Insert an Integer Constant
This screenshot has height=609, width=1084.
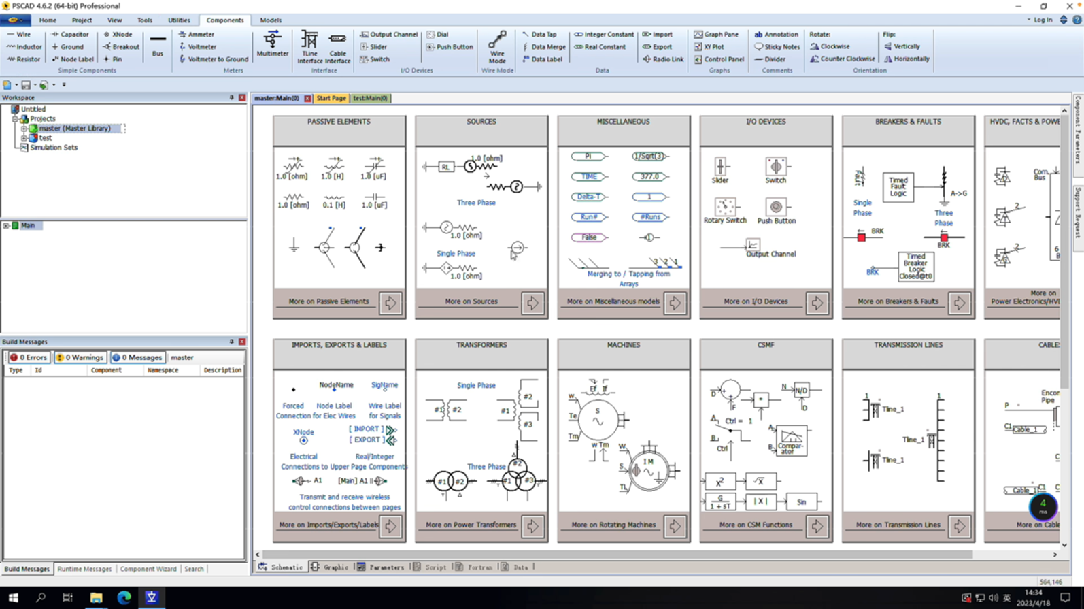coord(604,34)
